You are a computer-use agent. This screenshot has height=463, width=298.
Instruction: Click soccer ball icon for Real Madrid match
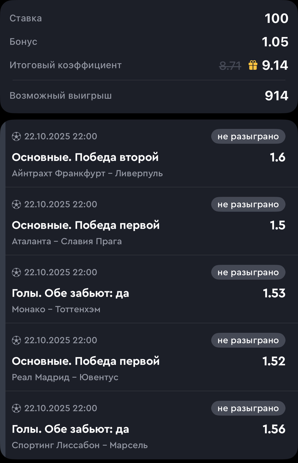(16, 340)
